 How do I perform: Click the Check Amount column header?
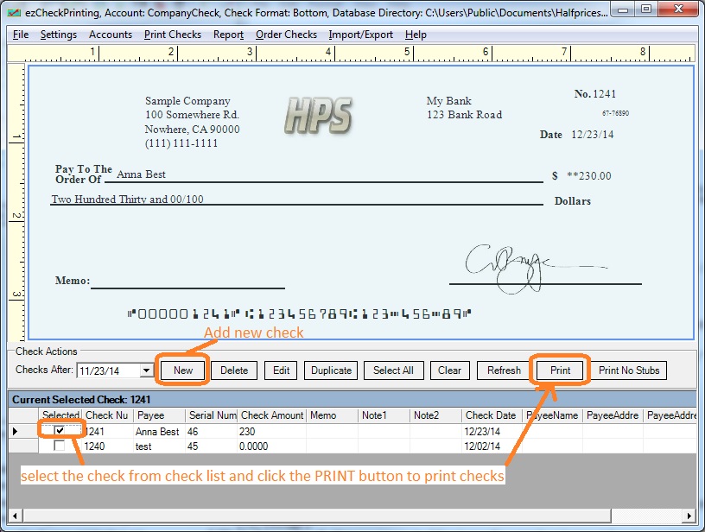pos(271,415)
